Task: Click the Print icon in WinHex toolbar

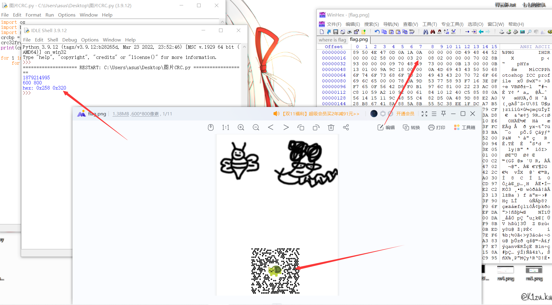Action: point(349,32)
